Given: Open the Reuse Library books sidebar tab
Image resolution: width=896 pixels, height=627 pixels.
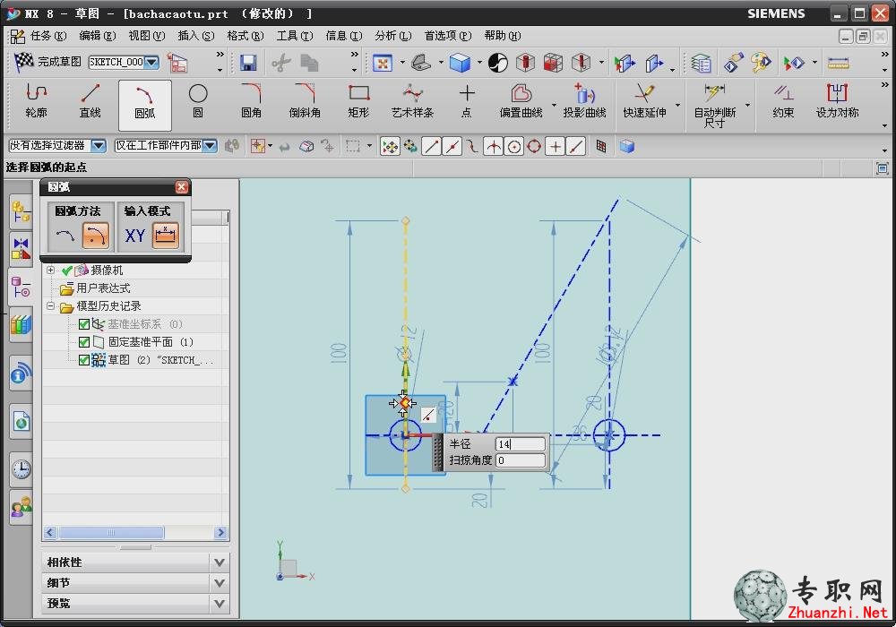Looking at the screenshot, I should pyautogui.click(x=21, y=325).
